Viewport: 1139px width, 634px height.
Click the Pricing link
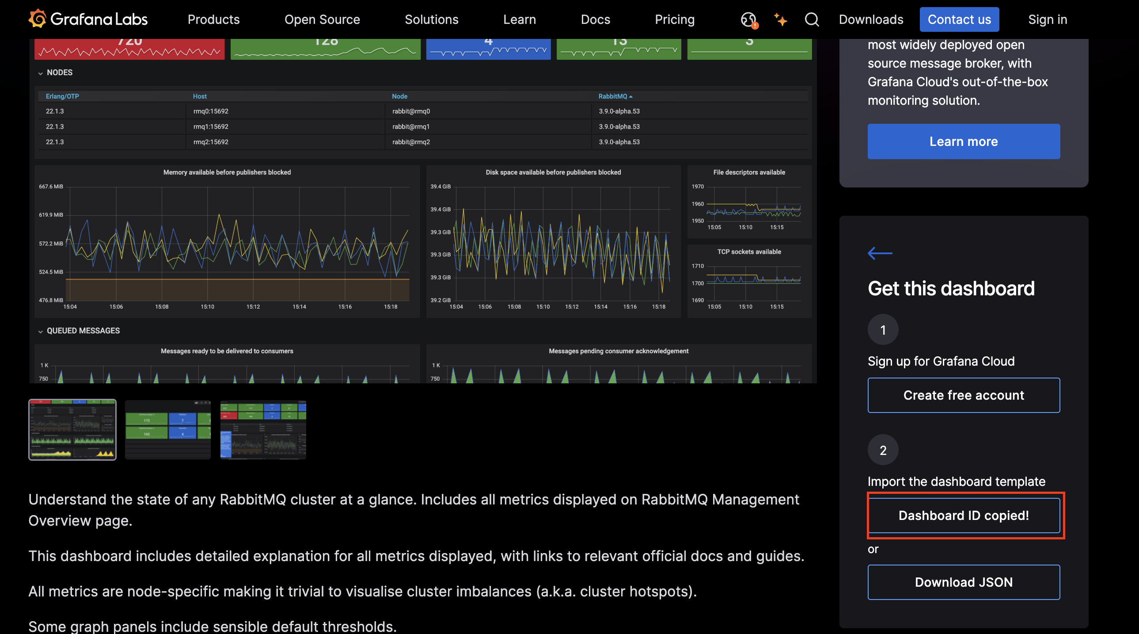pos(674,19)
